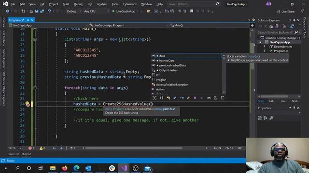Image resolution: width=309 pixels, height=173 pixels.
Task: Click the Alphabetical sort icon in Properties
Action: (x=266, y=118)
